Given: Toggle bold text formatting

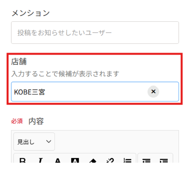Looking at the screenshot, I should click(22, 160).
